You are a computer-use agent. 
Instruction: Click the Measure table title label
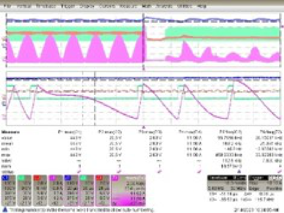click(x=9, y=131)
